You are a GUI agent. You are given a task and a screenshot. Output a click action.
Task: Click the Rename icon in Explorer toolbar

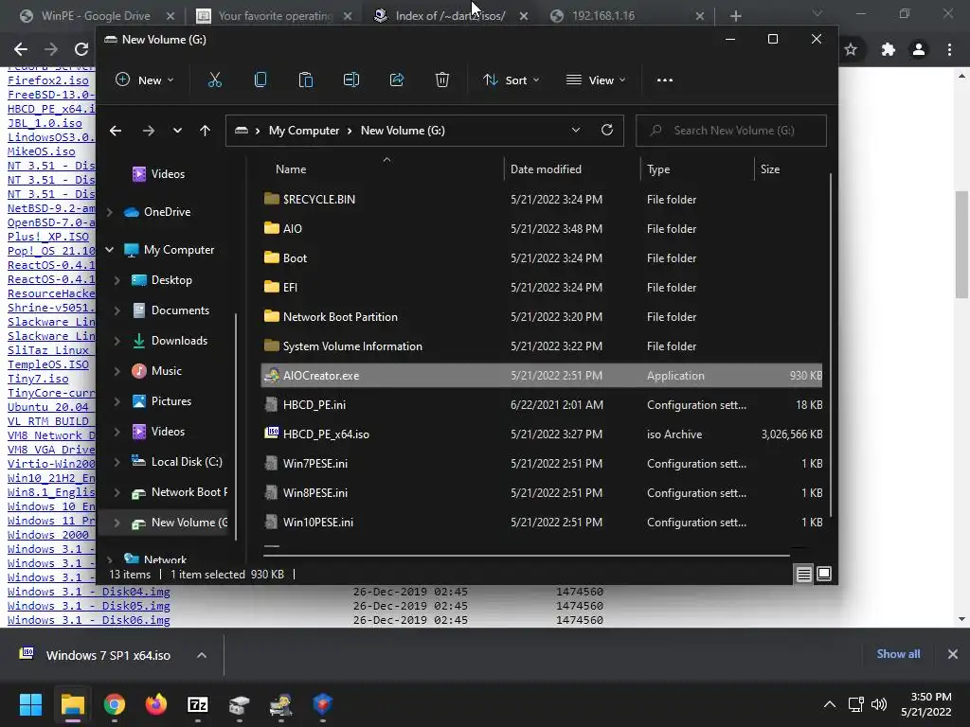click(351, 80)
